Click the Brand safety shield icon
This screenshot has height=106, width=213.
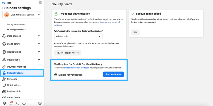coord(4,44)
